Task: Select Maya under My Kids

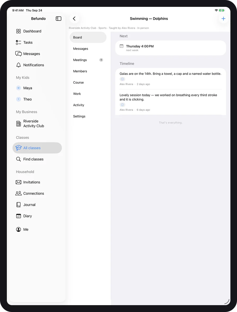Action: click(x=37, y=88)
